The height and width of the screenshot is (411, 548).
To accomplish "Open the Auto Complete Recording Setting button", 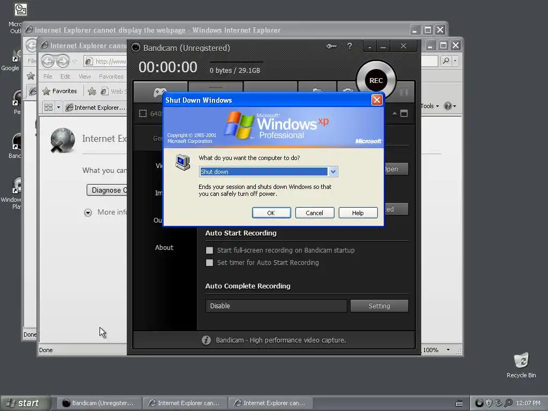I will tap(379, 306).
